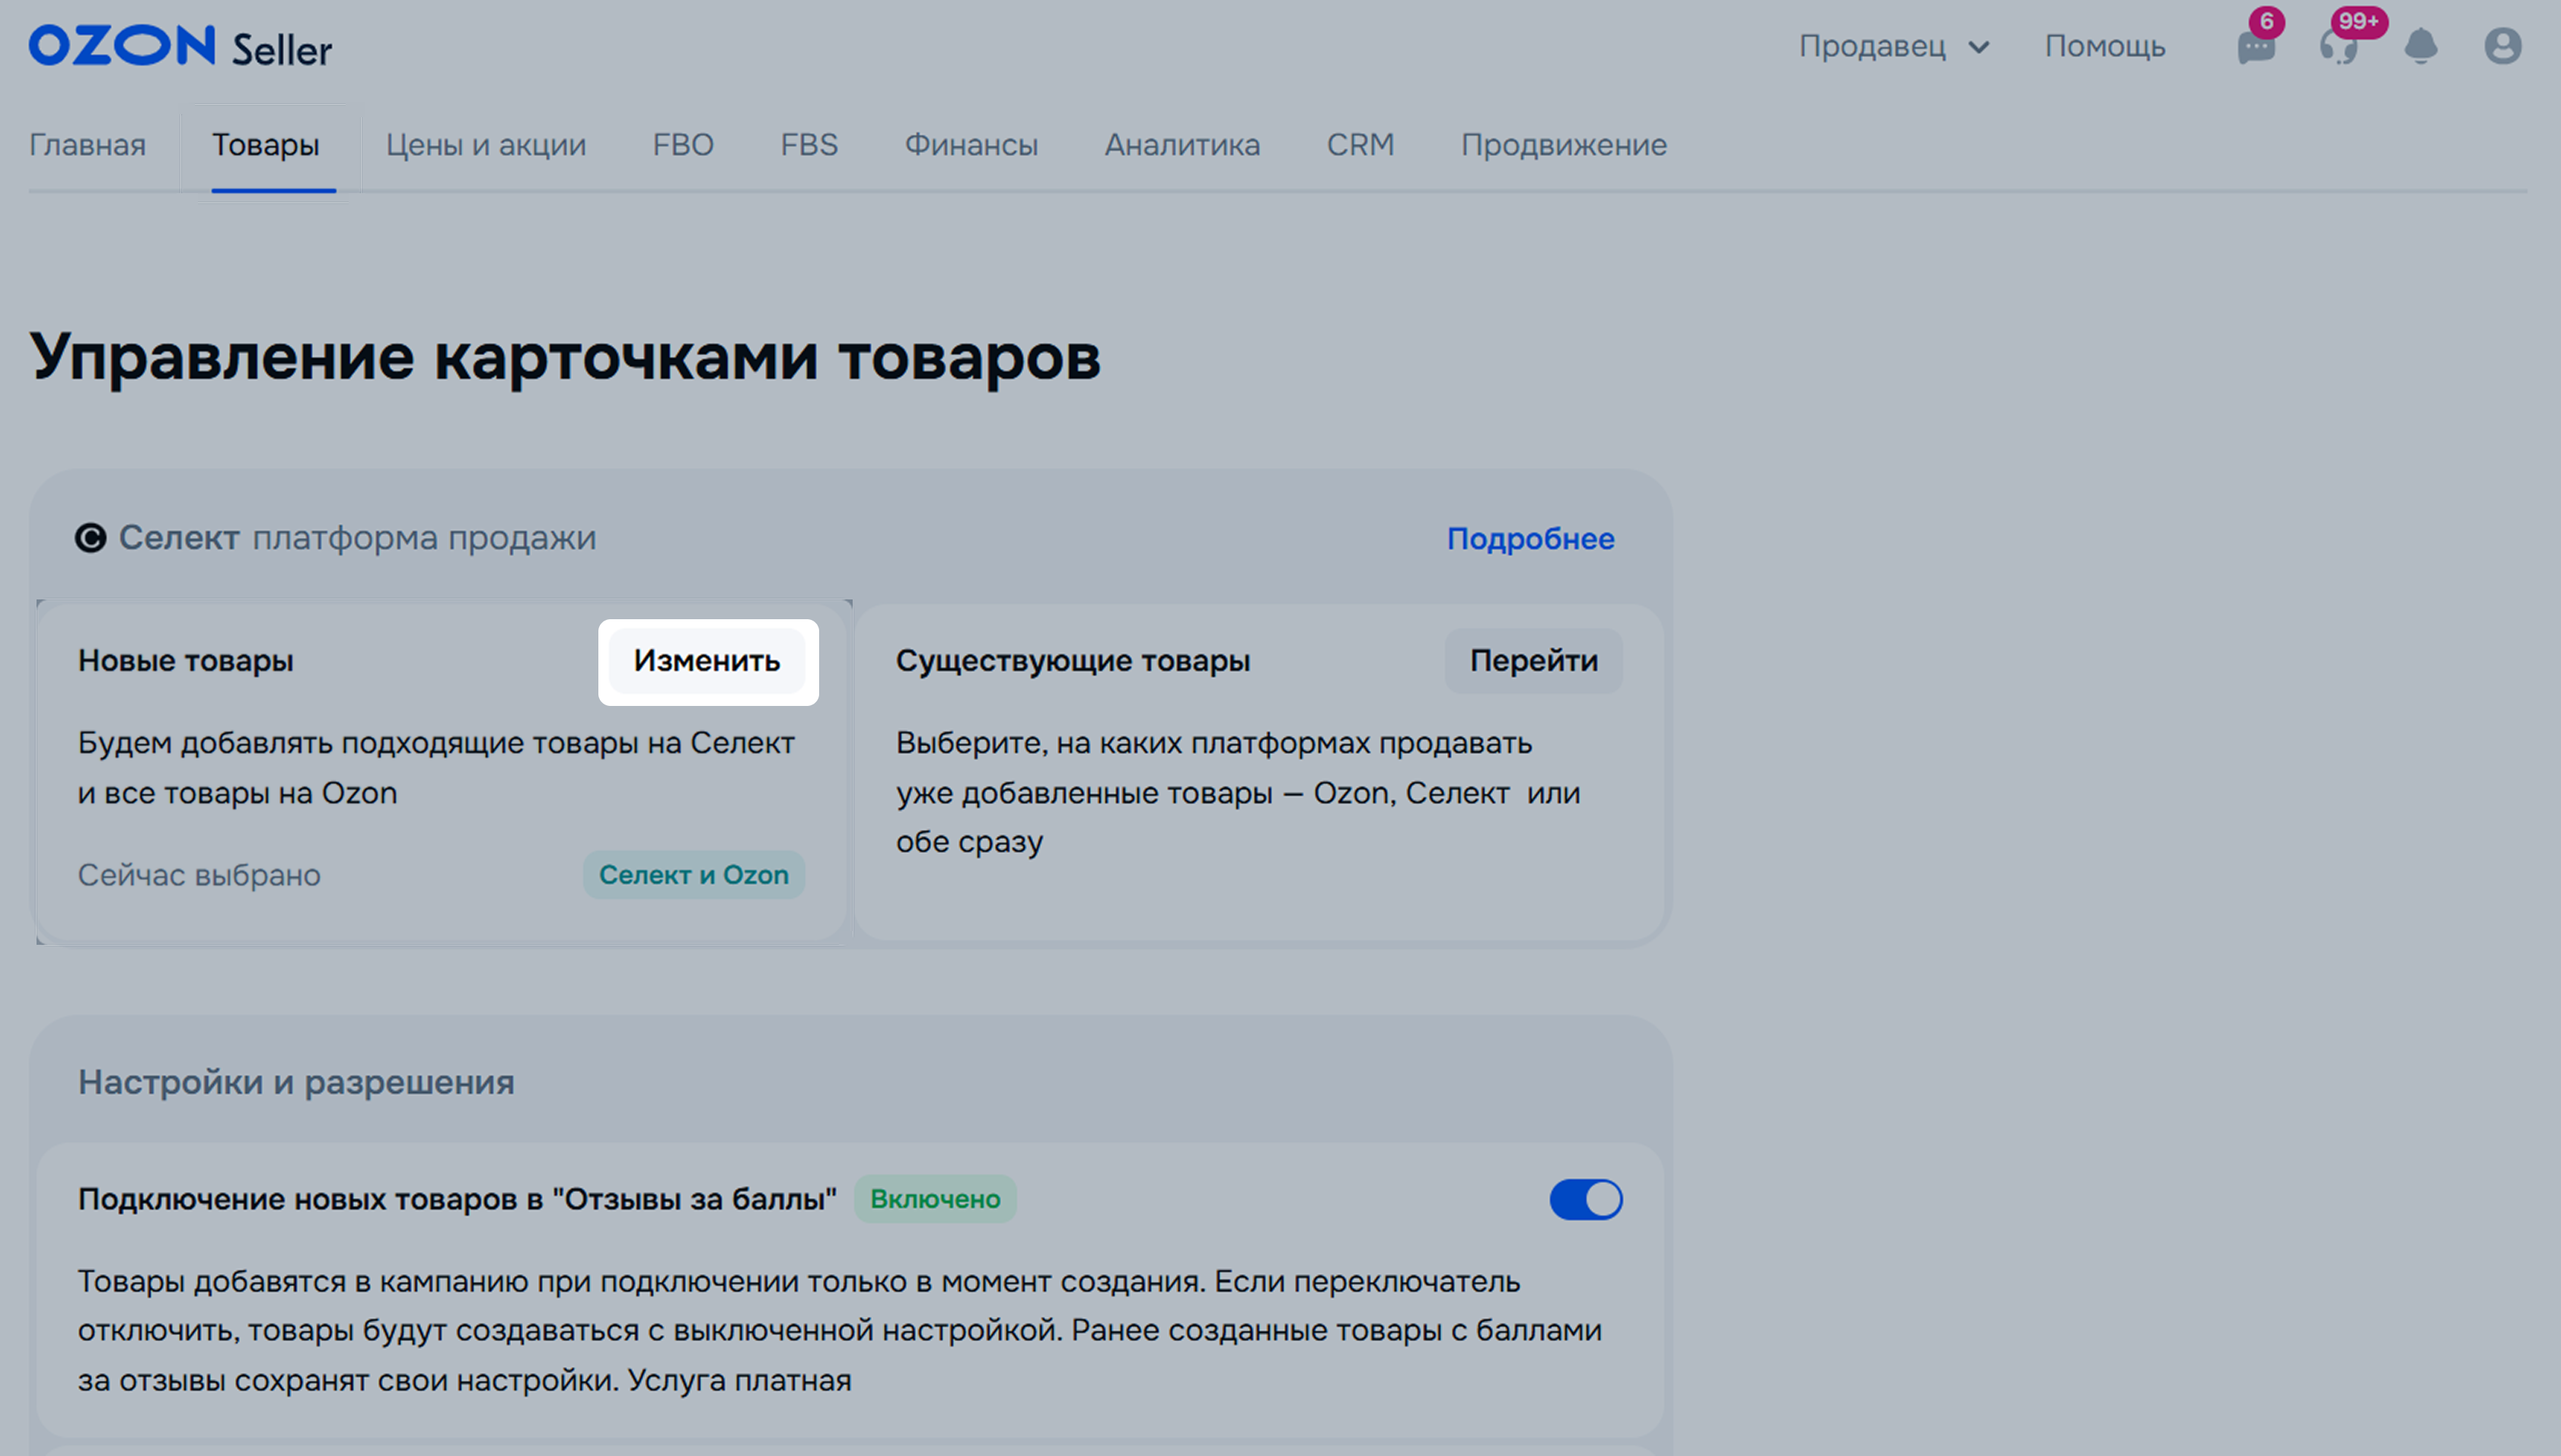Click the Помощь link in header
The width and height of the screenshot is (2561, 1456).
[2105, 46]
